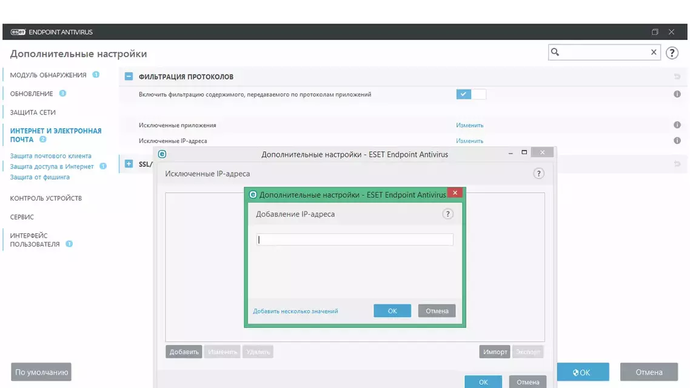Click the search magnifier icon
Image resolution: width=690 pixels, height=388 pixels.
coord(555,52)
